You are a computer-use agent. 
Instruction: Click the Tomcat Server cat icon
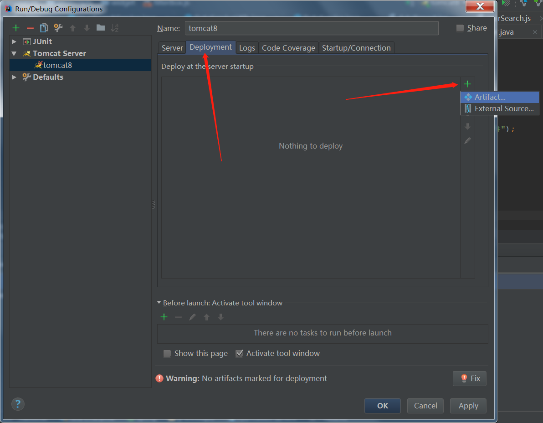click(27, 53)
